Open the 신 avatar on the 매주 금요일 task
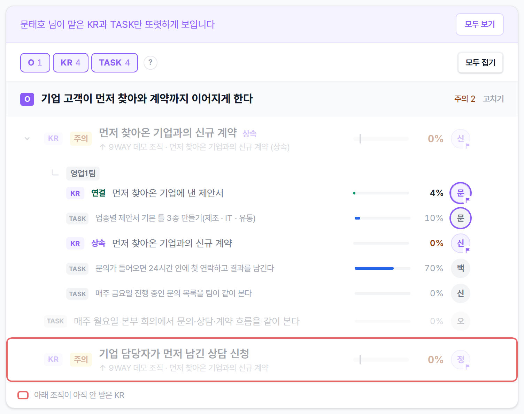Viewport: 524px width, 414px height. tap(461, 293)
